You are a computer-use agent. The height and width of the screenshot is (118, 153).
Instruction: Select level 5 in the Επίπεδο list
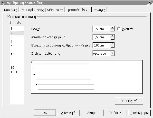[x=17, y=46]
